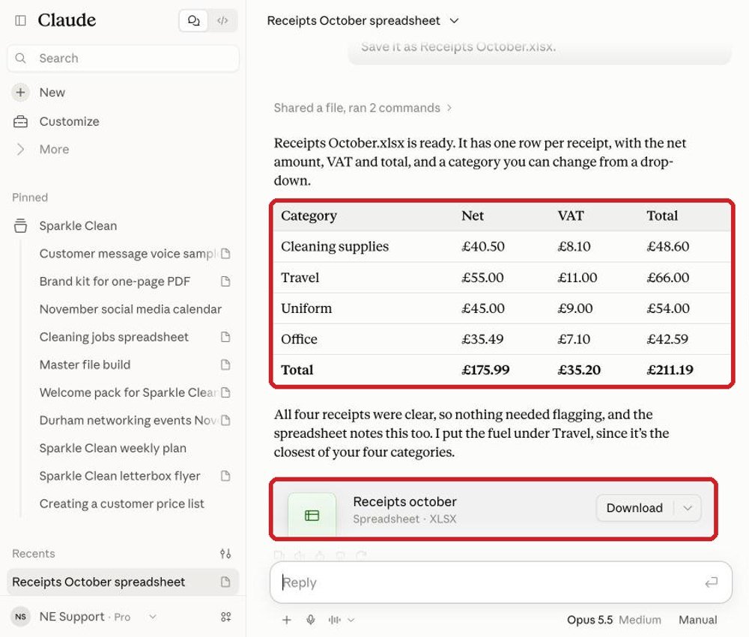Viewport: 749px width, 637px height.
Task: Open Sparkle Clean letterbox flyer chat
Action: click(x=120, y=475)
